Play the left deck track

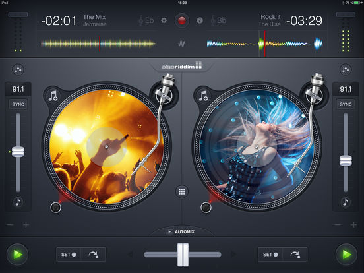17,255
